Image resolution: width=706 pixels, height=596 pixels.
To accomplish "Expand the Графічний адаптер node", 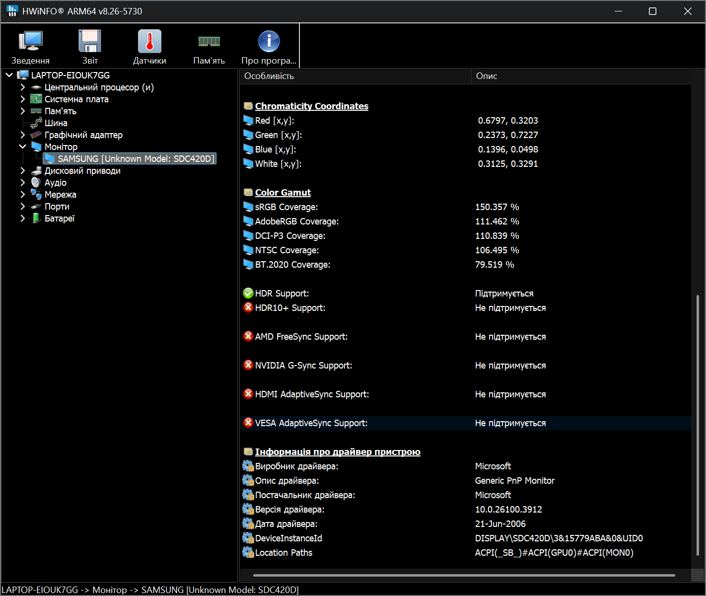I will point(22,135).
